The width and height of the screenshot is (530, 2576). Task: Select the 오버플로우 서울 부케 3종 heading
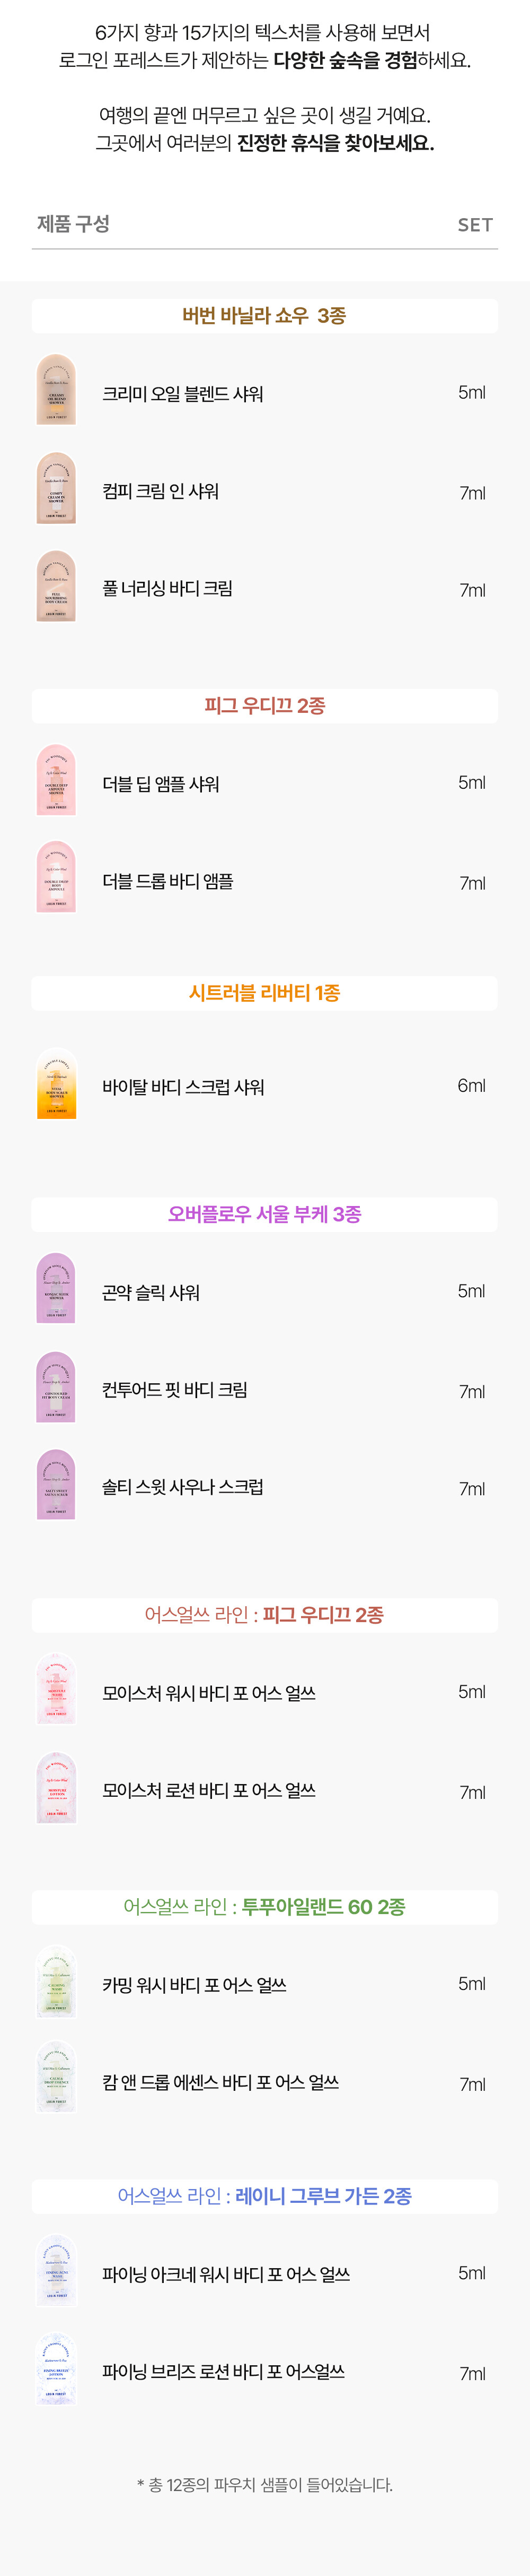pyautogui.click(x=264, y=1214)
